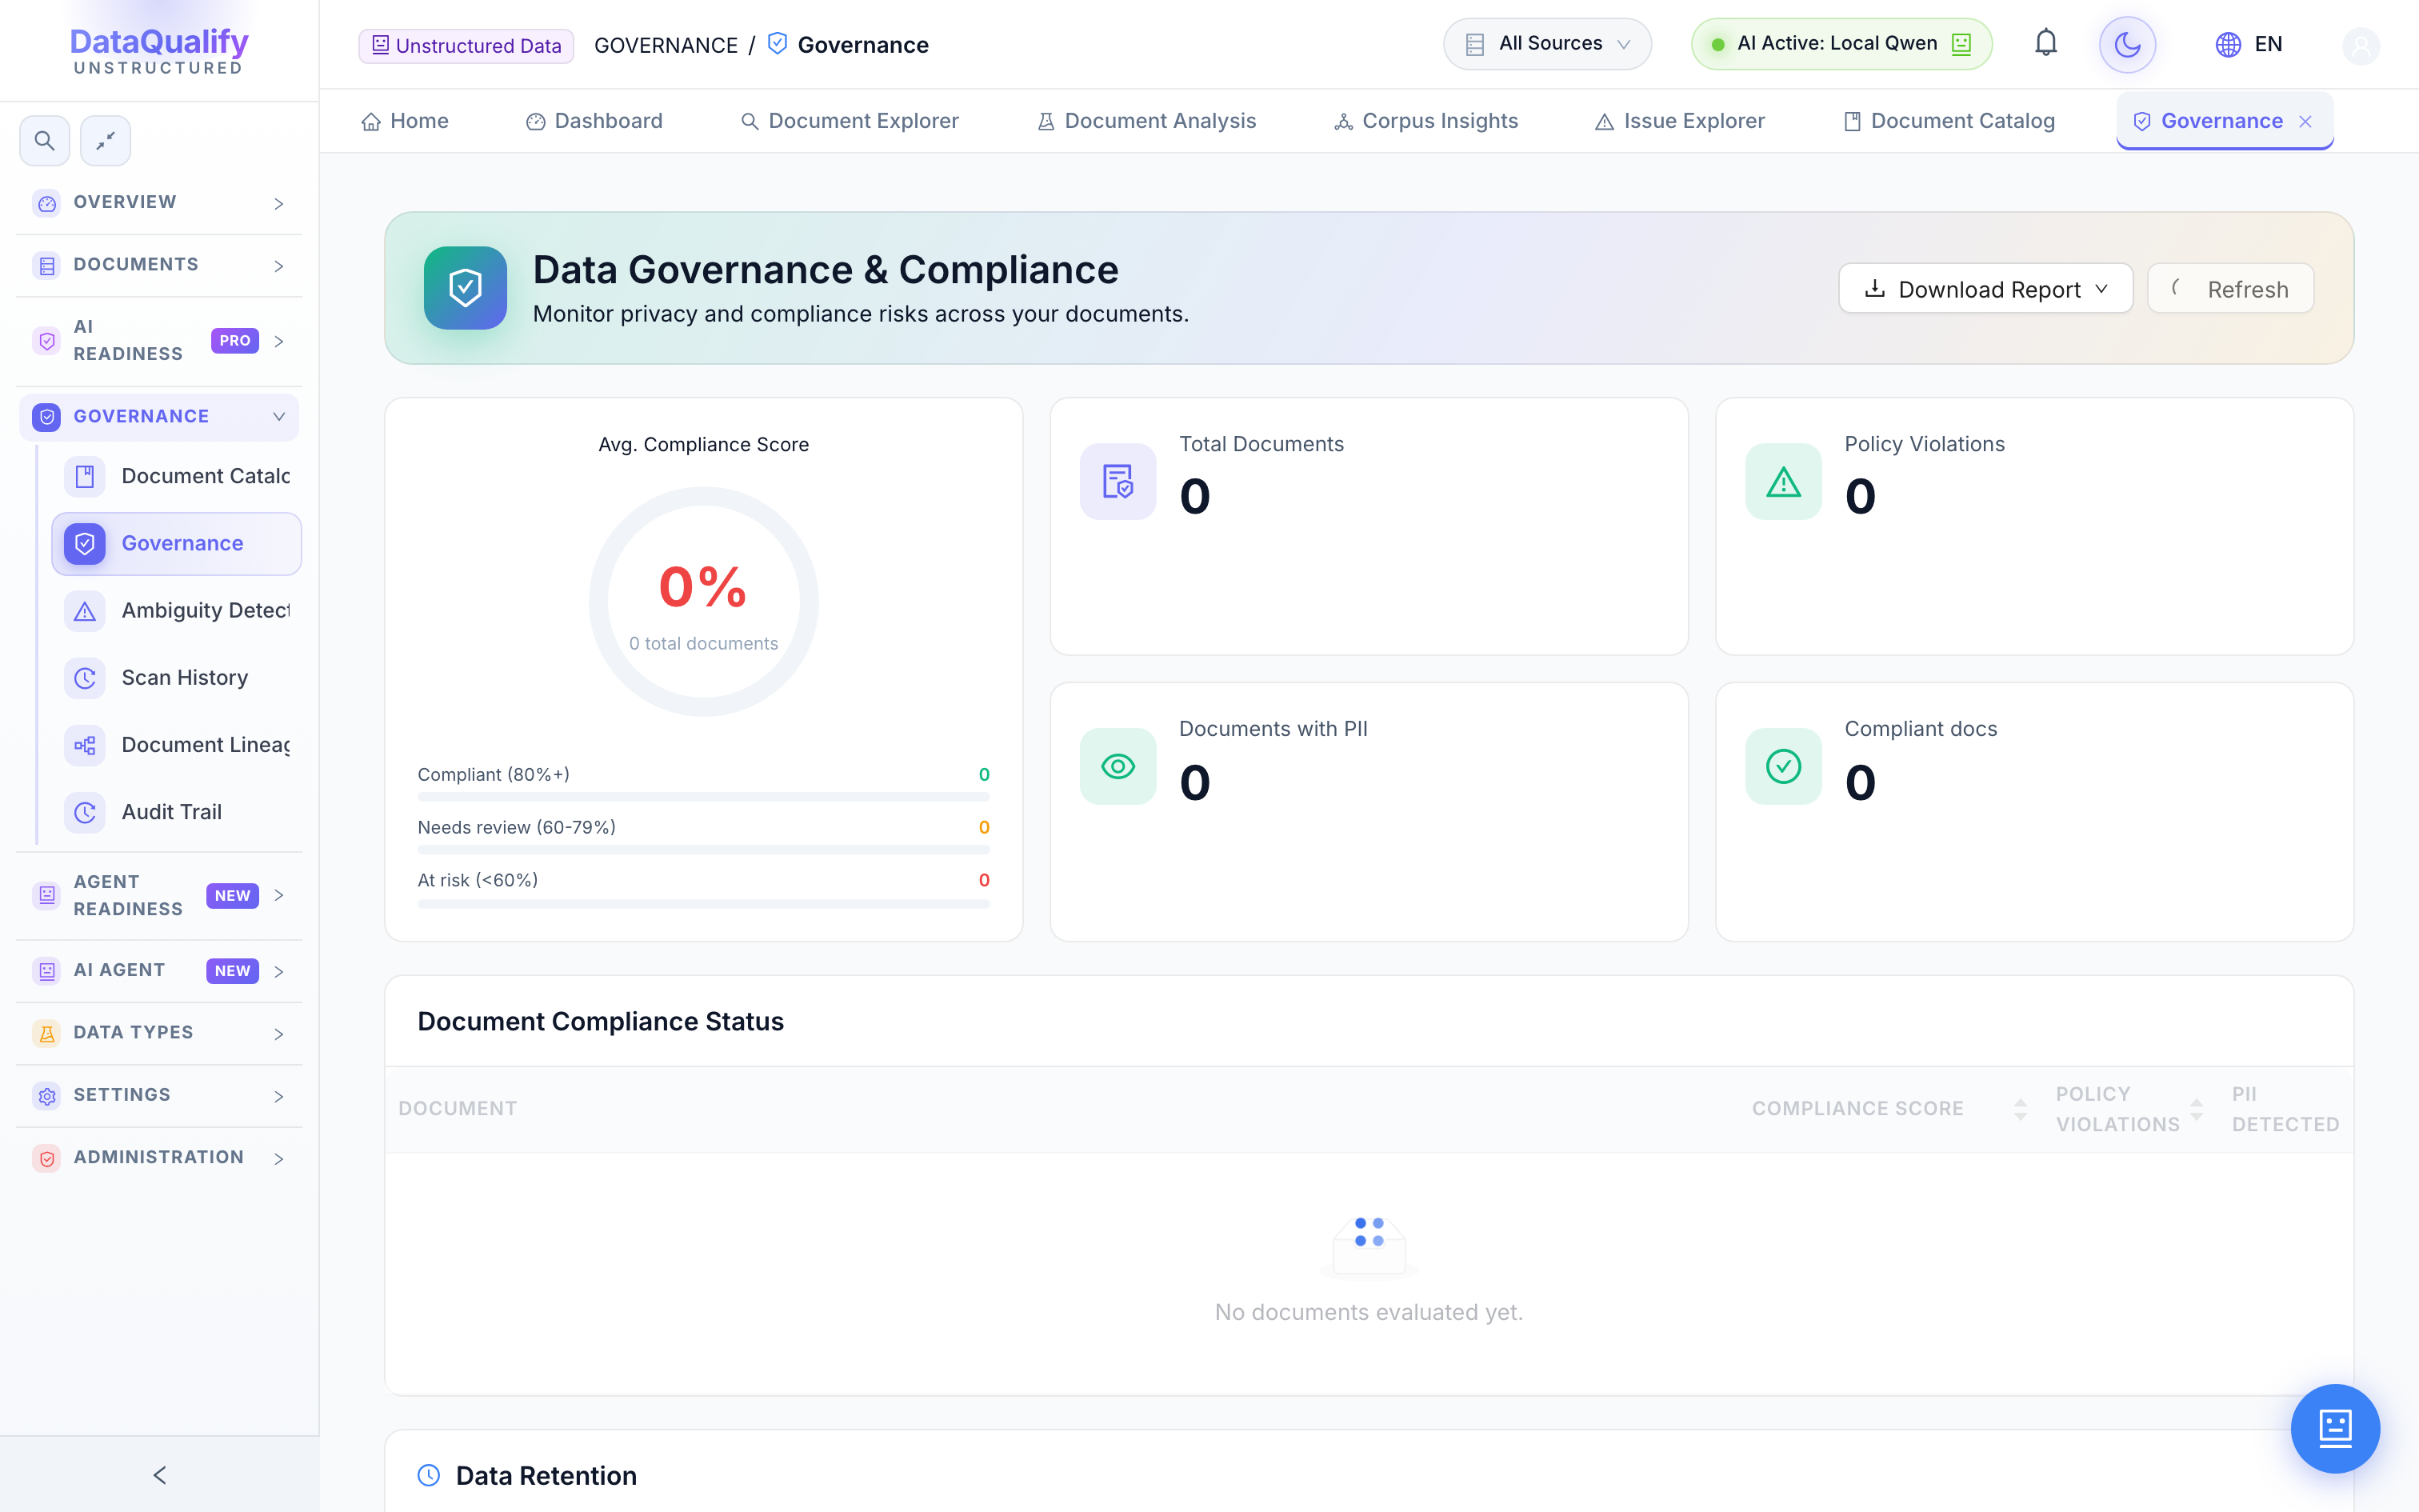Click the Settings gear section icon

pyautogui.click(x=47, y=1095)
